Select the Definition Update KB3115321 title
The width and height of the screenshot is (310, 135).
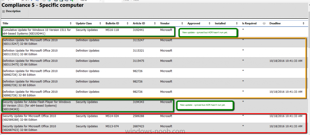point(30,52)
